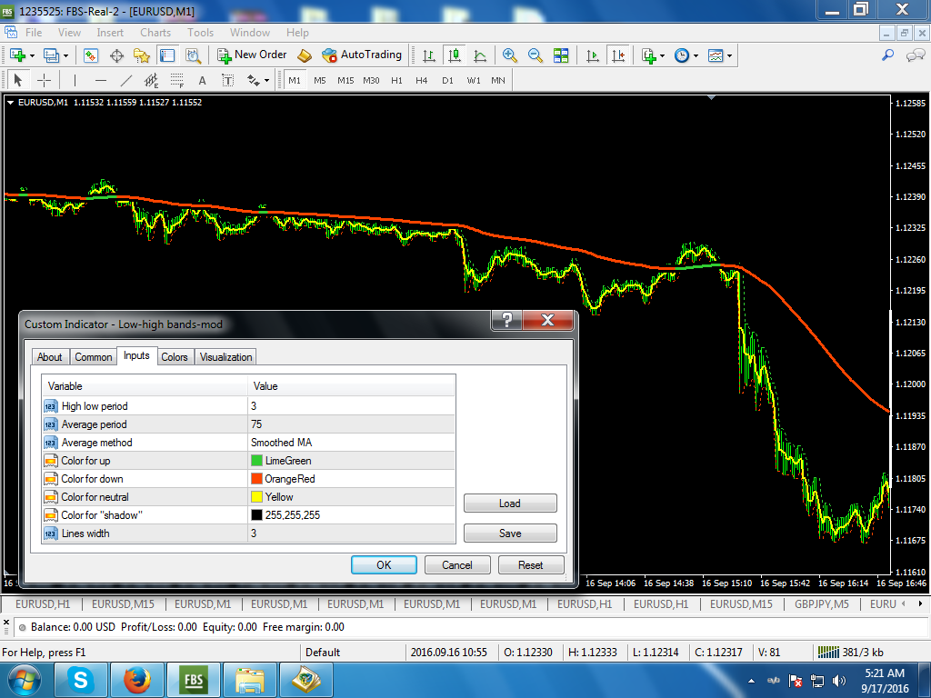The image size is (931, 698).
Task: Click the Save button for inputs
Action: [510, 533]
